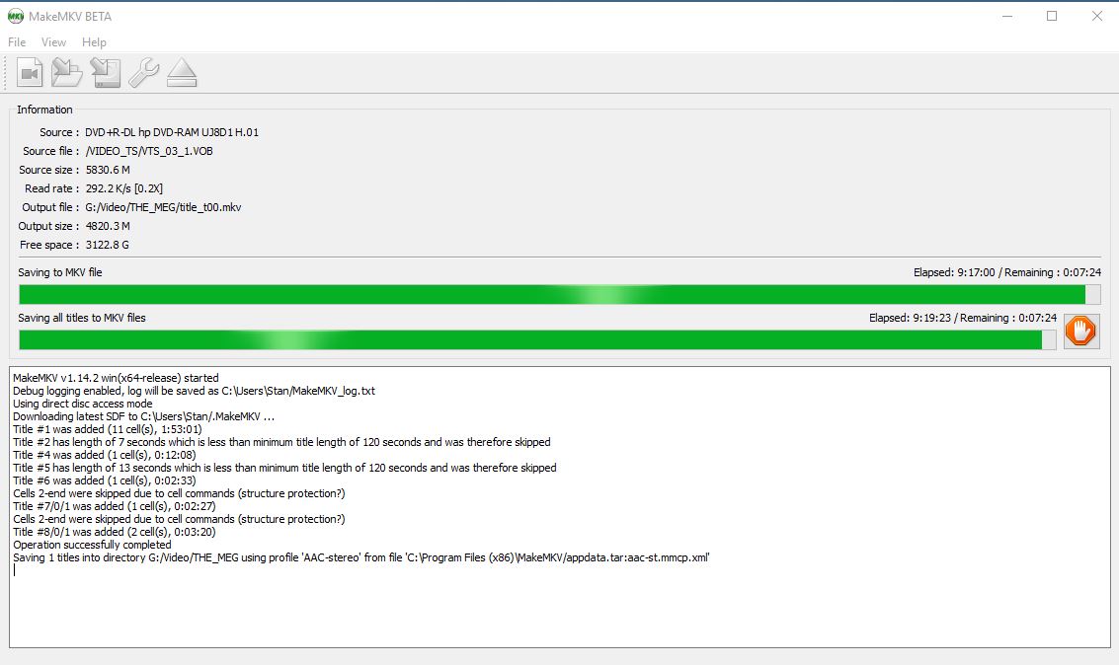Click the Title #2 skipped log line
The width and height of the screenshot is (1119, 665).
pos(281,442)
